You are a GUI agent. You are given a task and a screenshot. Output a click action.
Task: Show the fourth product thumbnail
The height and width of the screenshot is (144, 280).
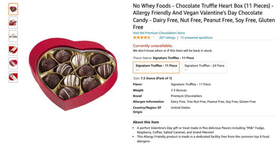[13, 50]
